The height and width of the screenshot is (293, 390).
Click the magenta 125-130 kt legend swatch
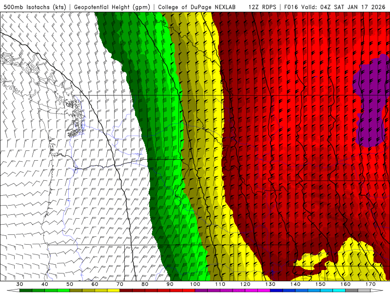pyautogui.click(x=264, y=291)
